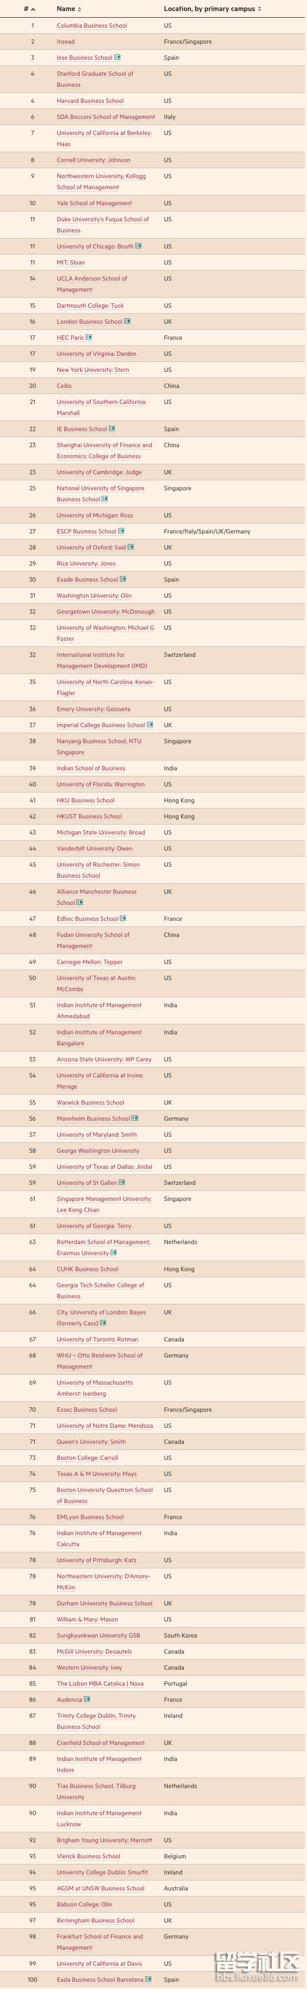Open the Insead school link
This screenshot has width=307, height=1989.
pyautogui.click(x=65, y=42)
